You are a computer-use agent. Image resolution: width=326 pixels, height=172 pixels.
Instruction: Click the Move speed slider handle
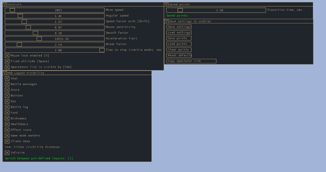pos(12,10)
